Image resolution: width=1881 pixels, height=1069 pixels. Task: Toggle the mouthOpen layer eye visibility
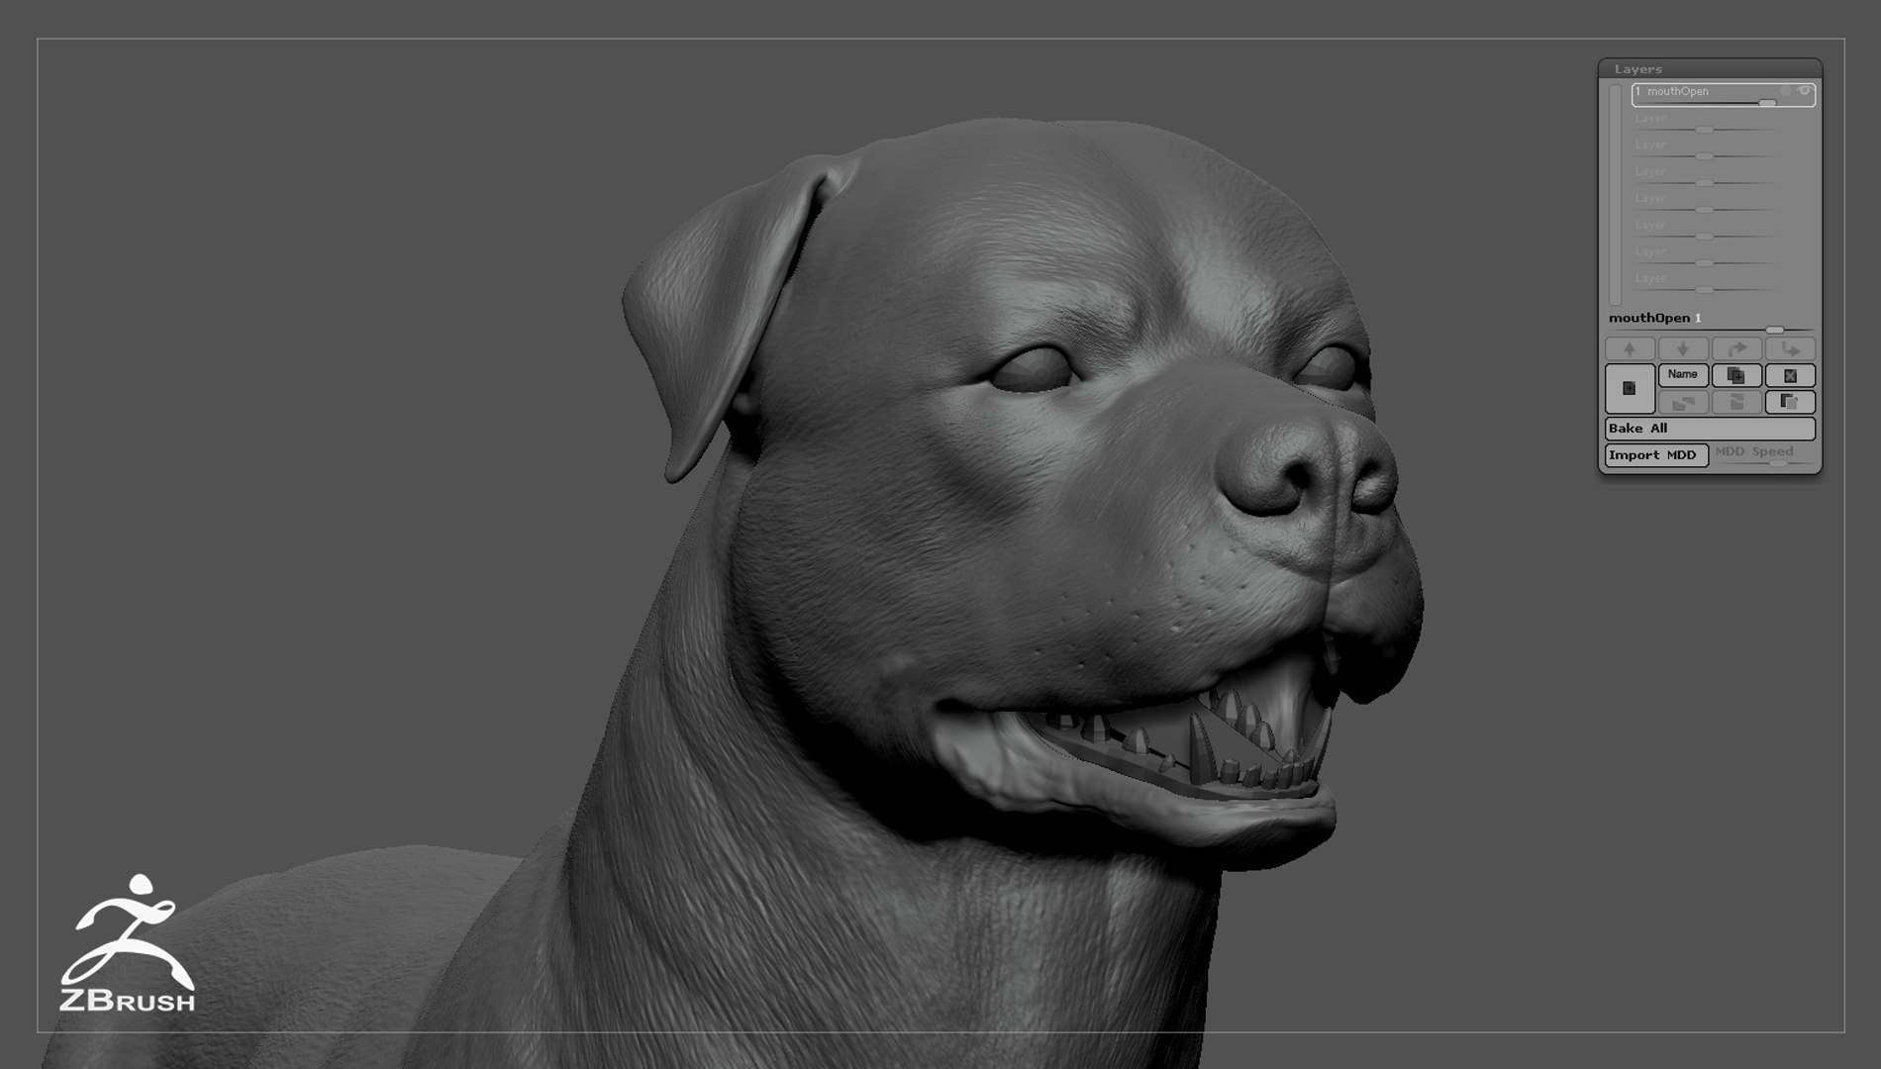[1805, 91]
